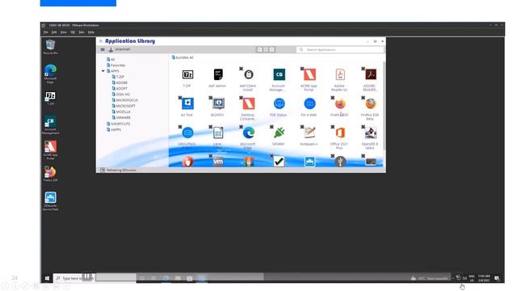Click the Application Library vertical scrollbar
Screen dimensions: 517x291
coord(385,106)
